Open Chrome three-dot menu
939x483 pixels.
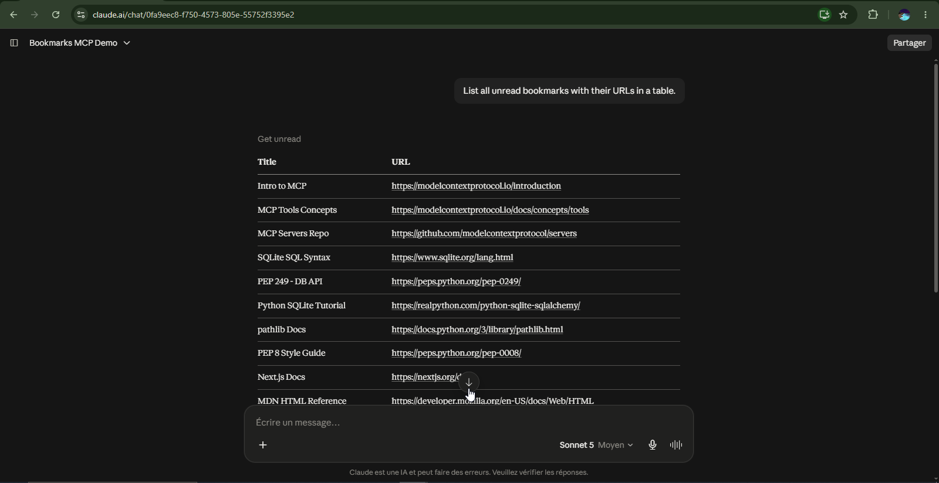(926, 15)
